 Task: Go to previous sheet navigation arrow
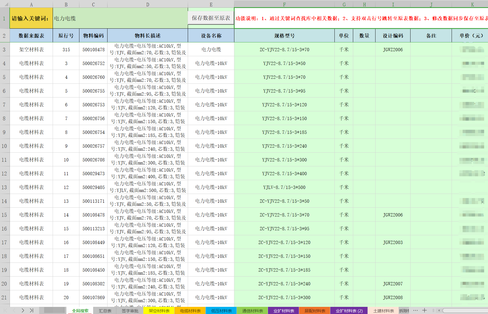point(14,310)
